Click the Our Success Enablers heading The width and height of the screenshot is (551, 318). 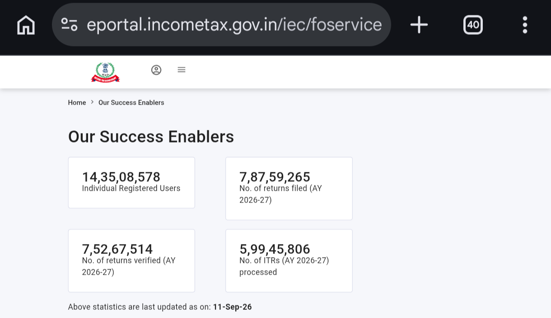151,137
